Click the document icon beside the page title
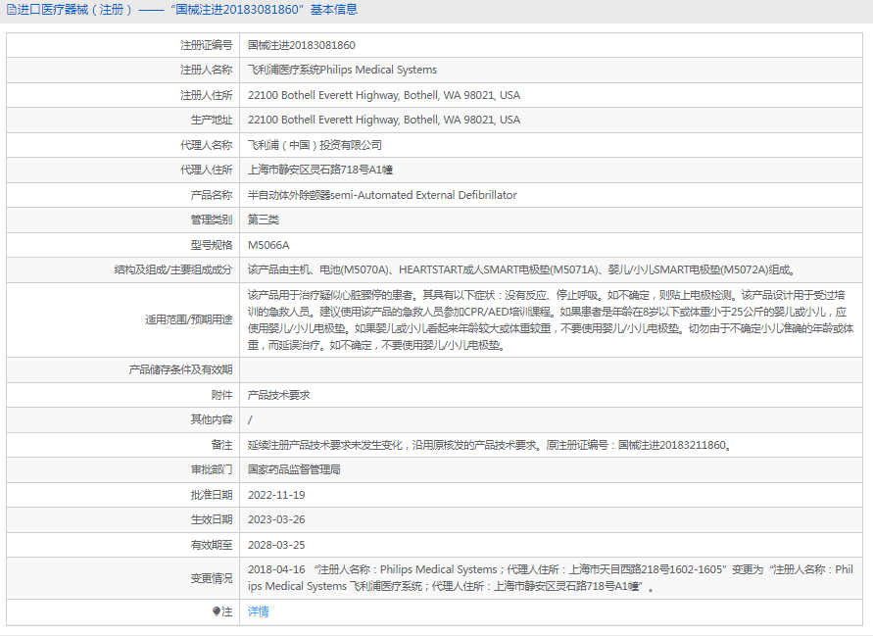The height and width of the screenshot is (636, 873). 11,10
